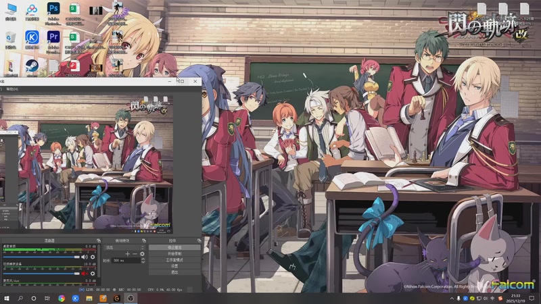Viewport: 541px width, 304px height.
Task: Open taskbar search with the magnifier icon
Action: pyautogui.click(x=20, y=299)
